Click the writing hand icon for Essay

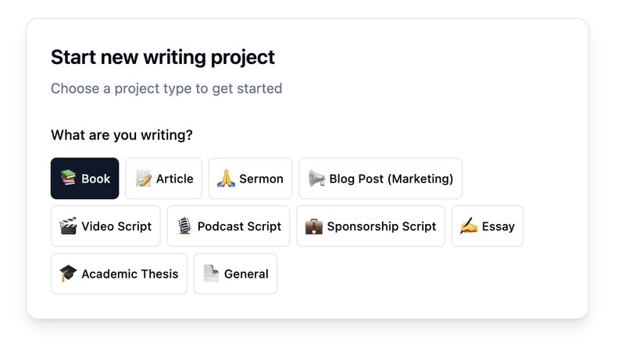click(469, 226)
